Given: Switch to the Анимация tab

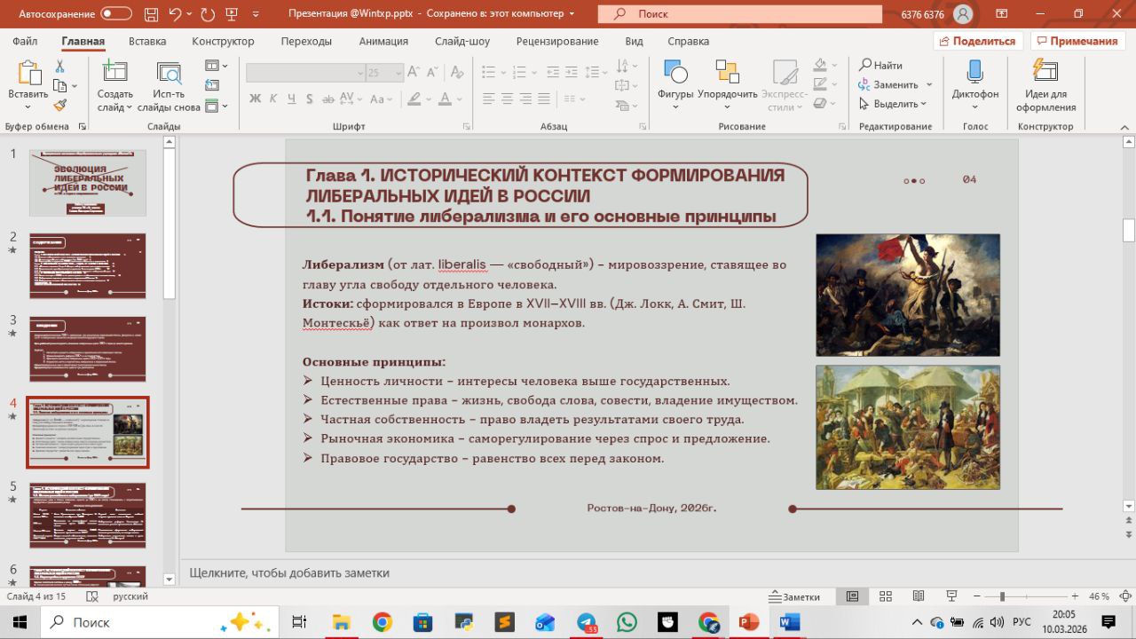Looking at the screenshot, I should 383,41.
